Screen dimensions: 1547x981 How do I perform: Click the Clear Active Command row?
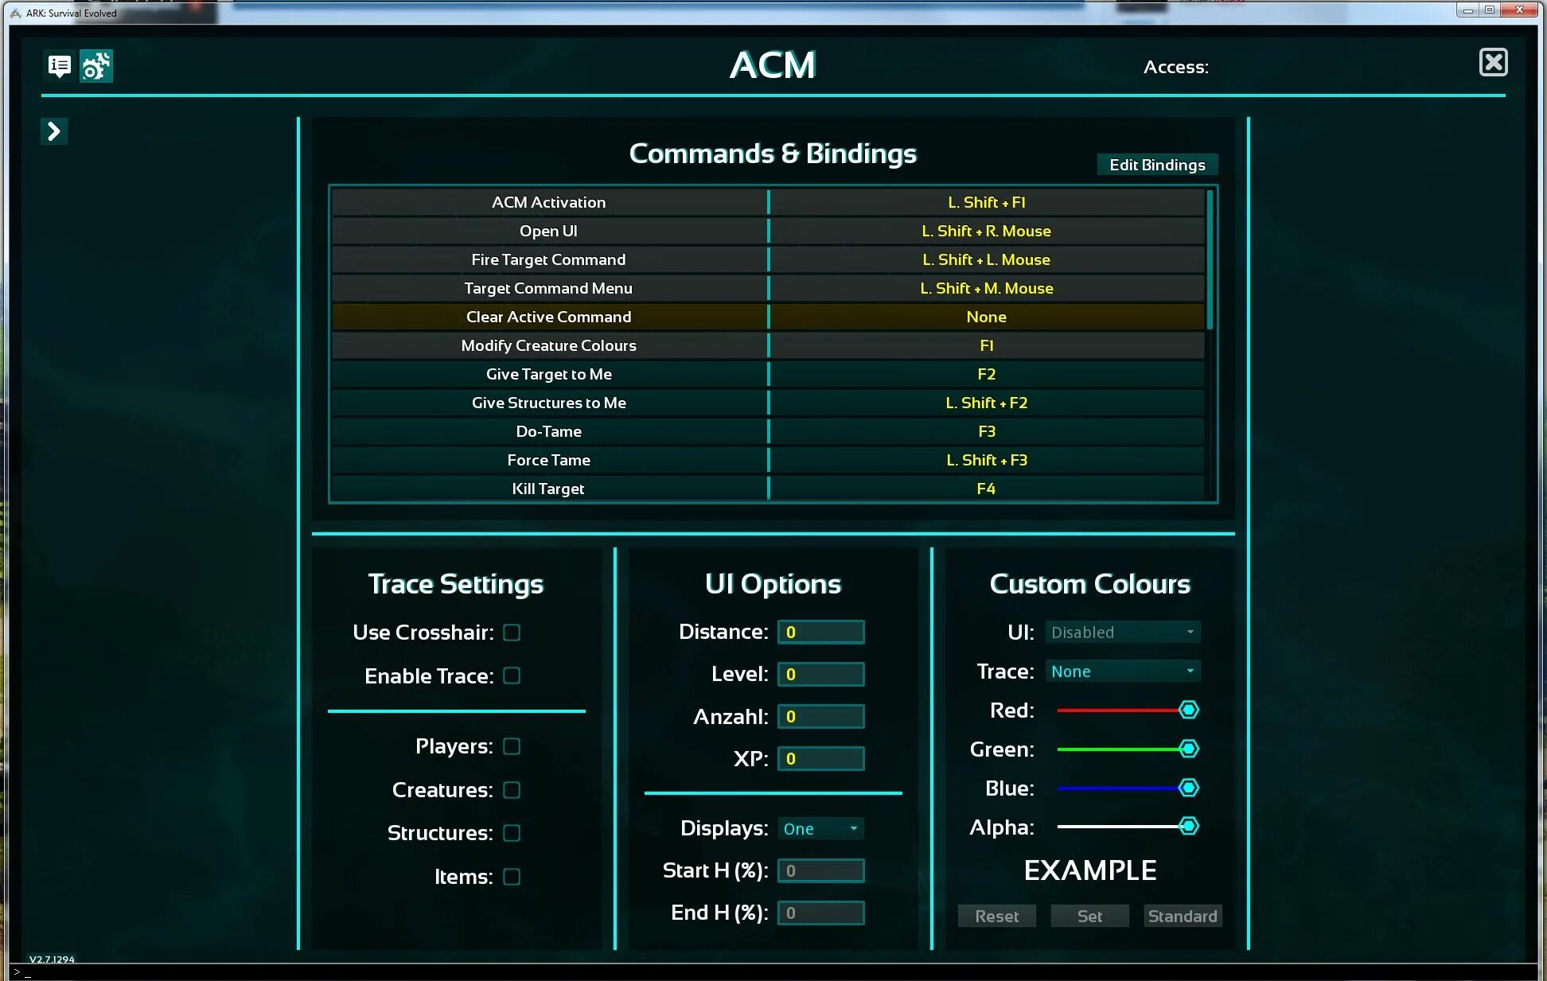pyautogui.click(x=770, y=316)
